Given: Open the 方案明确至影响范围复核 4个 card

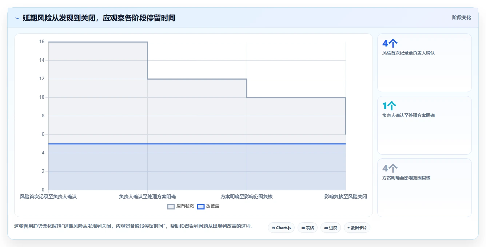Looking at the screenshot, I should (x=425, y=188).
